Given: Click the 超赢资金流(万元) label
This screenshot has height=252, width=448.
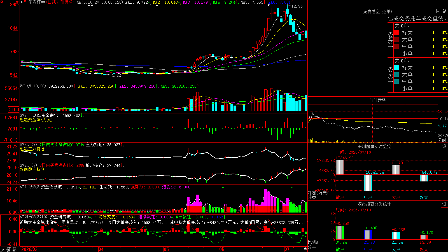Looking at the screenshot, I should (36, 120).
